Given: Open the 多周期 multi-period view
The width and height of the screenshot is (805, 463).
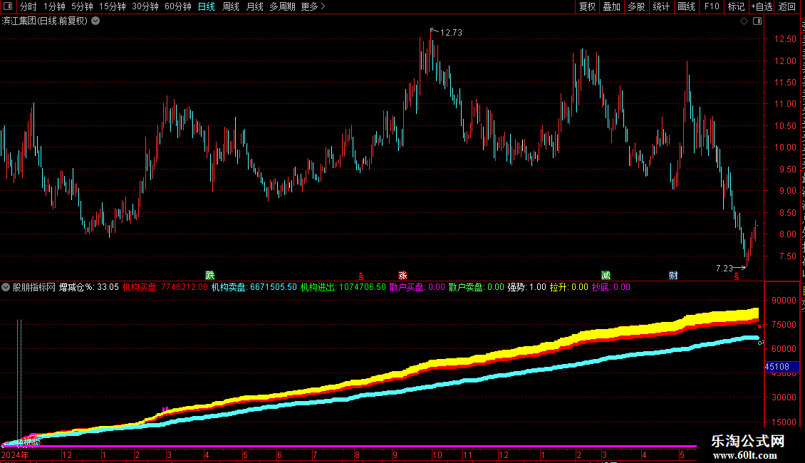Looking at the screenshot, I should (282, 6).
